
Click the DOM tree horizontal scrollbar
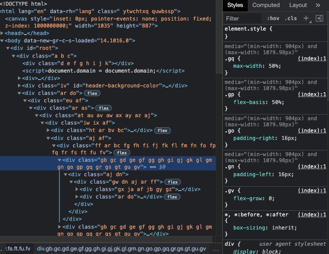[x=106, y=239]
